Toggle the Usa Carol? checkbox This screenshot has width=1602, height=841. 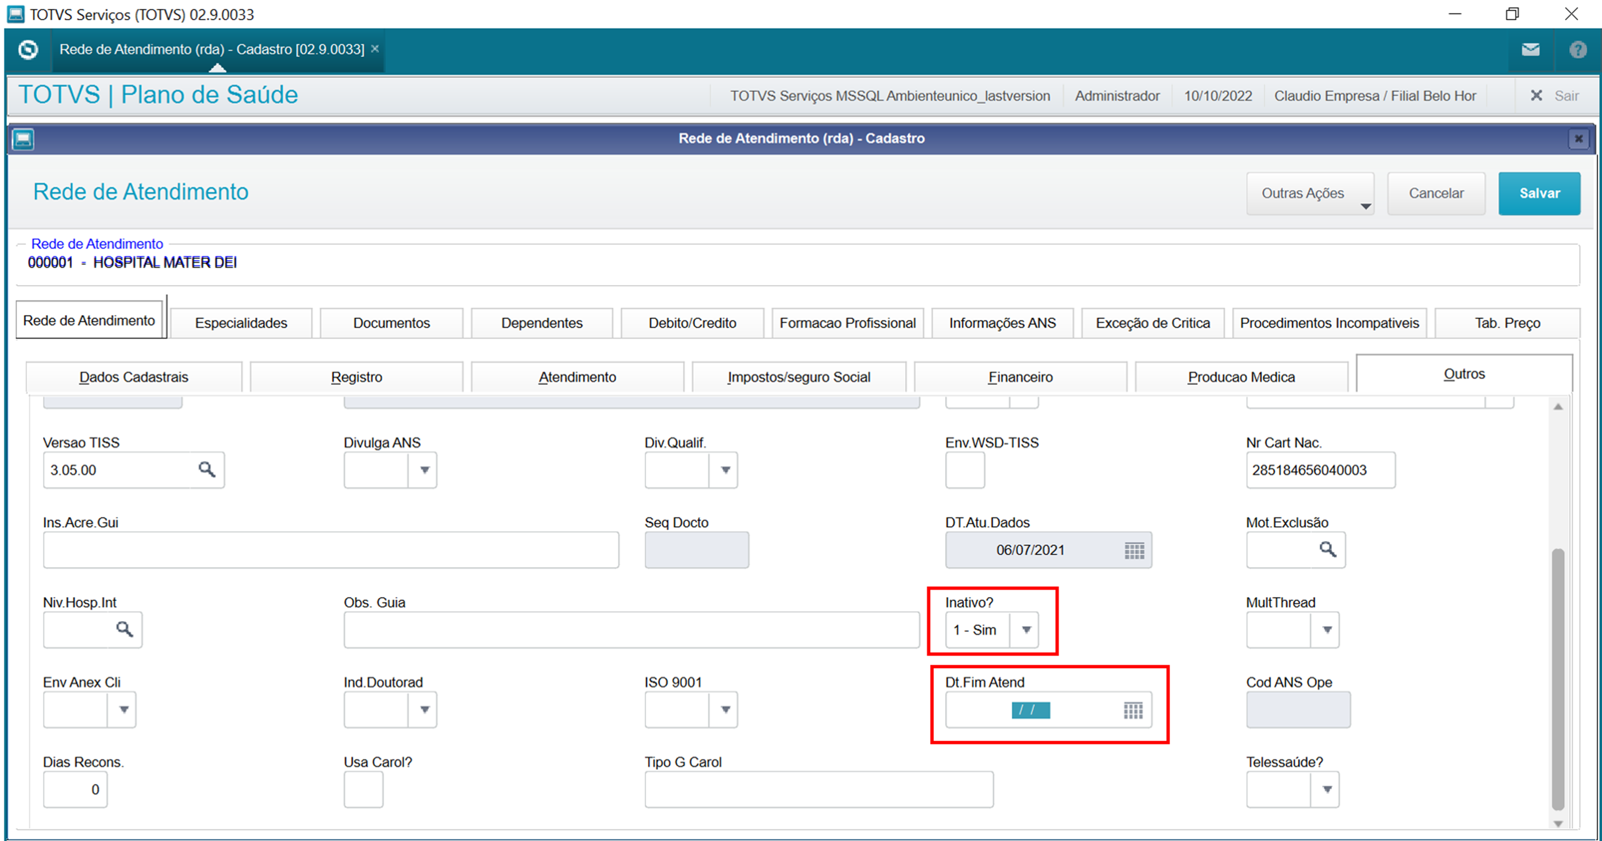pyautogui.click(x=363, y=789)
